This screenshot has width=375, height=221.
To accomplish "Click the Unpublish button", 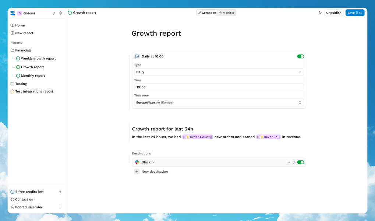I will click(x=334, y=13).
